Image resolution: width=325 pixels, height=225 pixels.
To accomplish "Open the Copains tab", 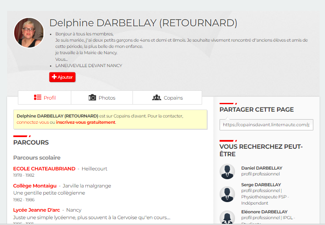I will coord(167,97).
